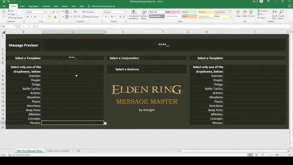Viewport: 293px width, 165px height.
Task: Switch to Normal view in status bar
Action: click(x=250, y=155)
